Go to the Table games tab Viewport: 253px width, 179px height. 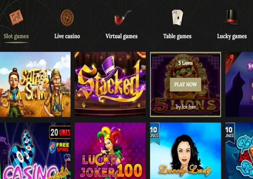coord(177,36)
